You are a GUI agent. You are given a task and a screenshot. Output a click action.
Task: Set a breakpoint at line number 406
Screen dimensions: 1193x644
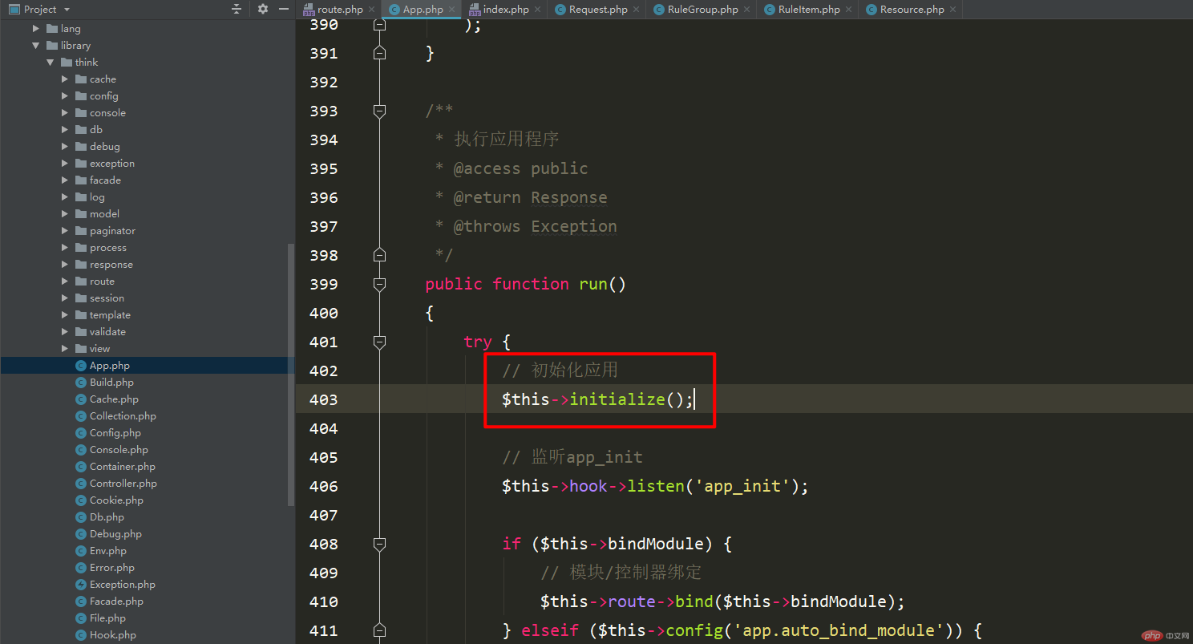[324, 486]
